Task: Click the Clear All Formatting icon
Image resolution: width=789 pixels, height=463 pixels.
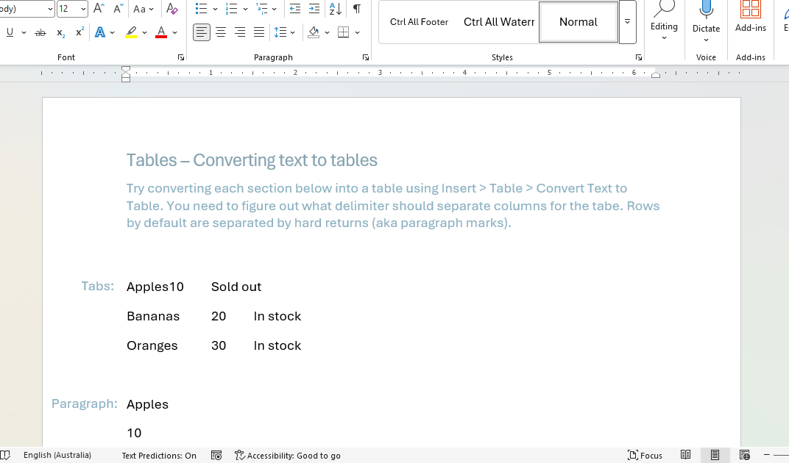Action: (172, 9)
